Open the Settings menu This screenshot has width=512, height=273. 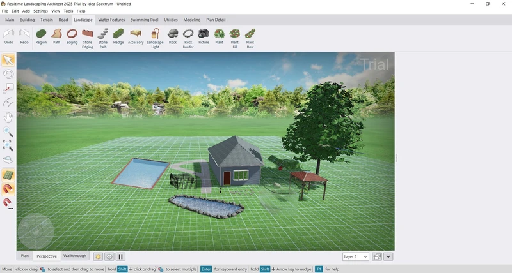pyautogui.click(x=40, y=11)
